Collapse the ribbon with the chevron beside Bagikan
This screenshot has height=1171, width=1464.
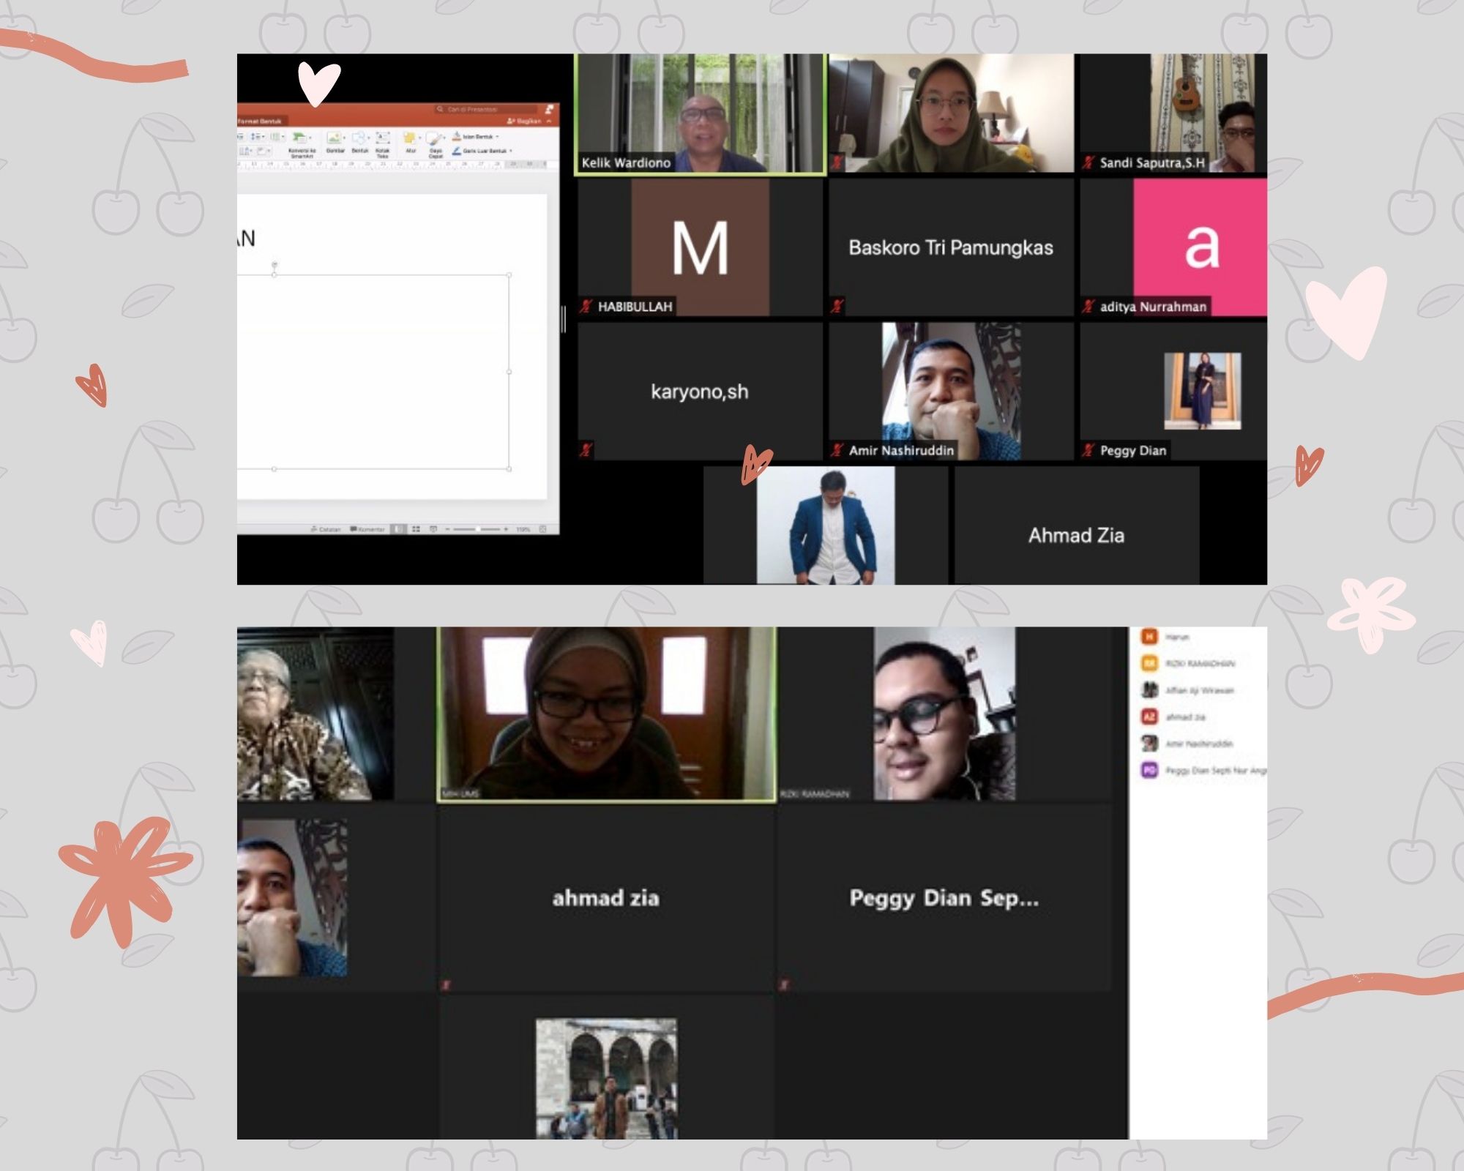click(549, 121)
